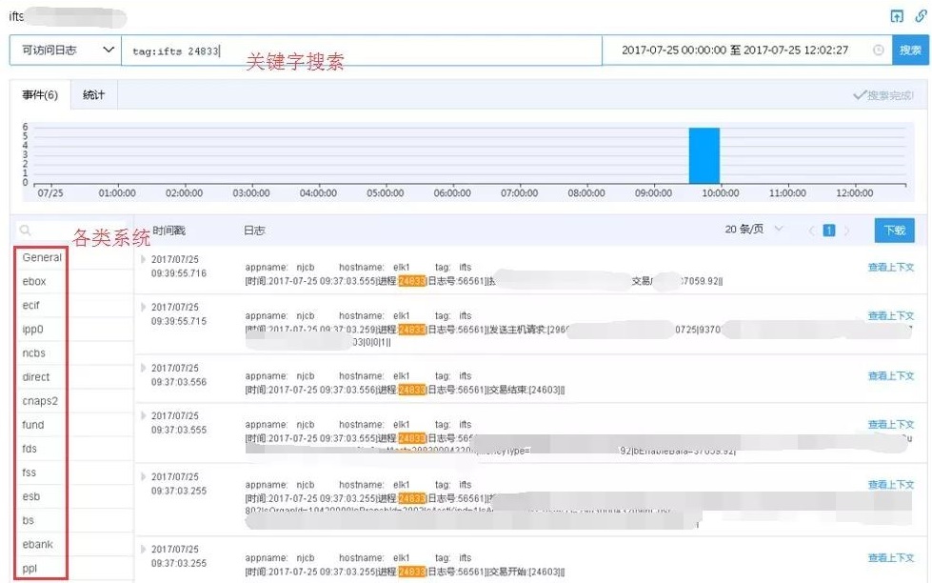Image resolution: width=932 pixels, height=583 pixels.
Task: Select the General system in the list
Action: click(42, 257)
